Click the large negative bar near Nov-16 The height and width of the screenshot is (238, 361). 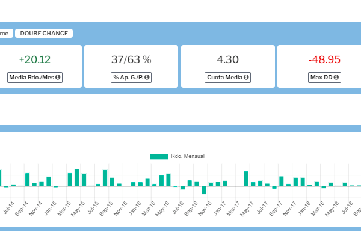click(204, 190)
